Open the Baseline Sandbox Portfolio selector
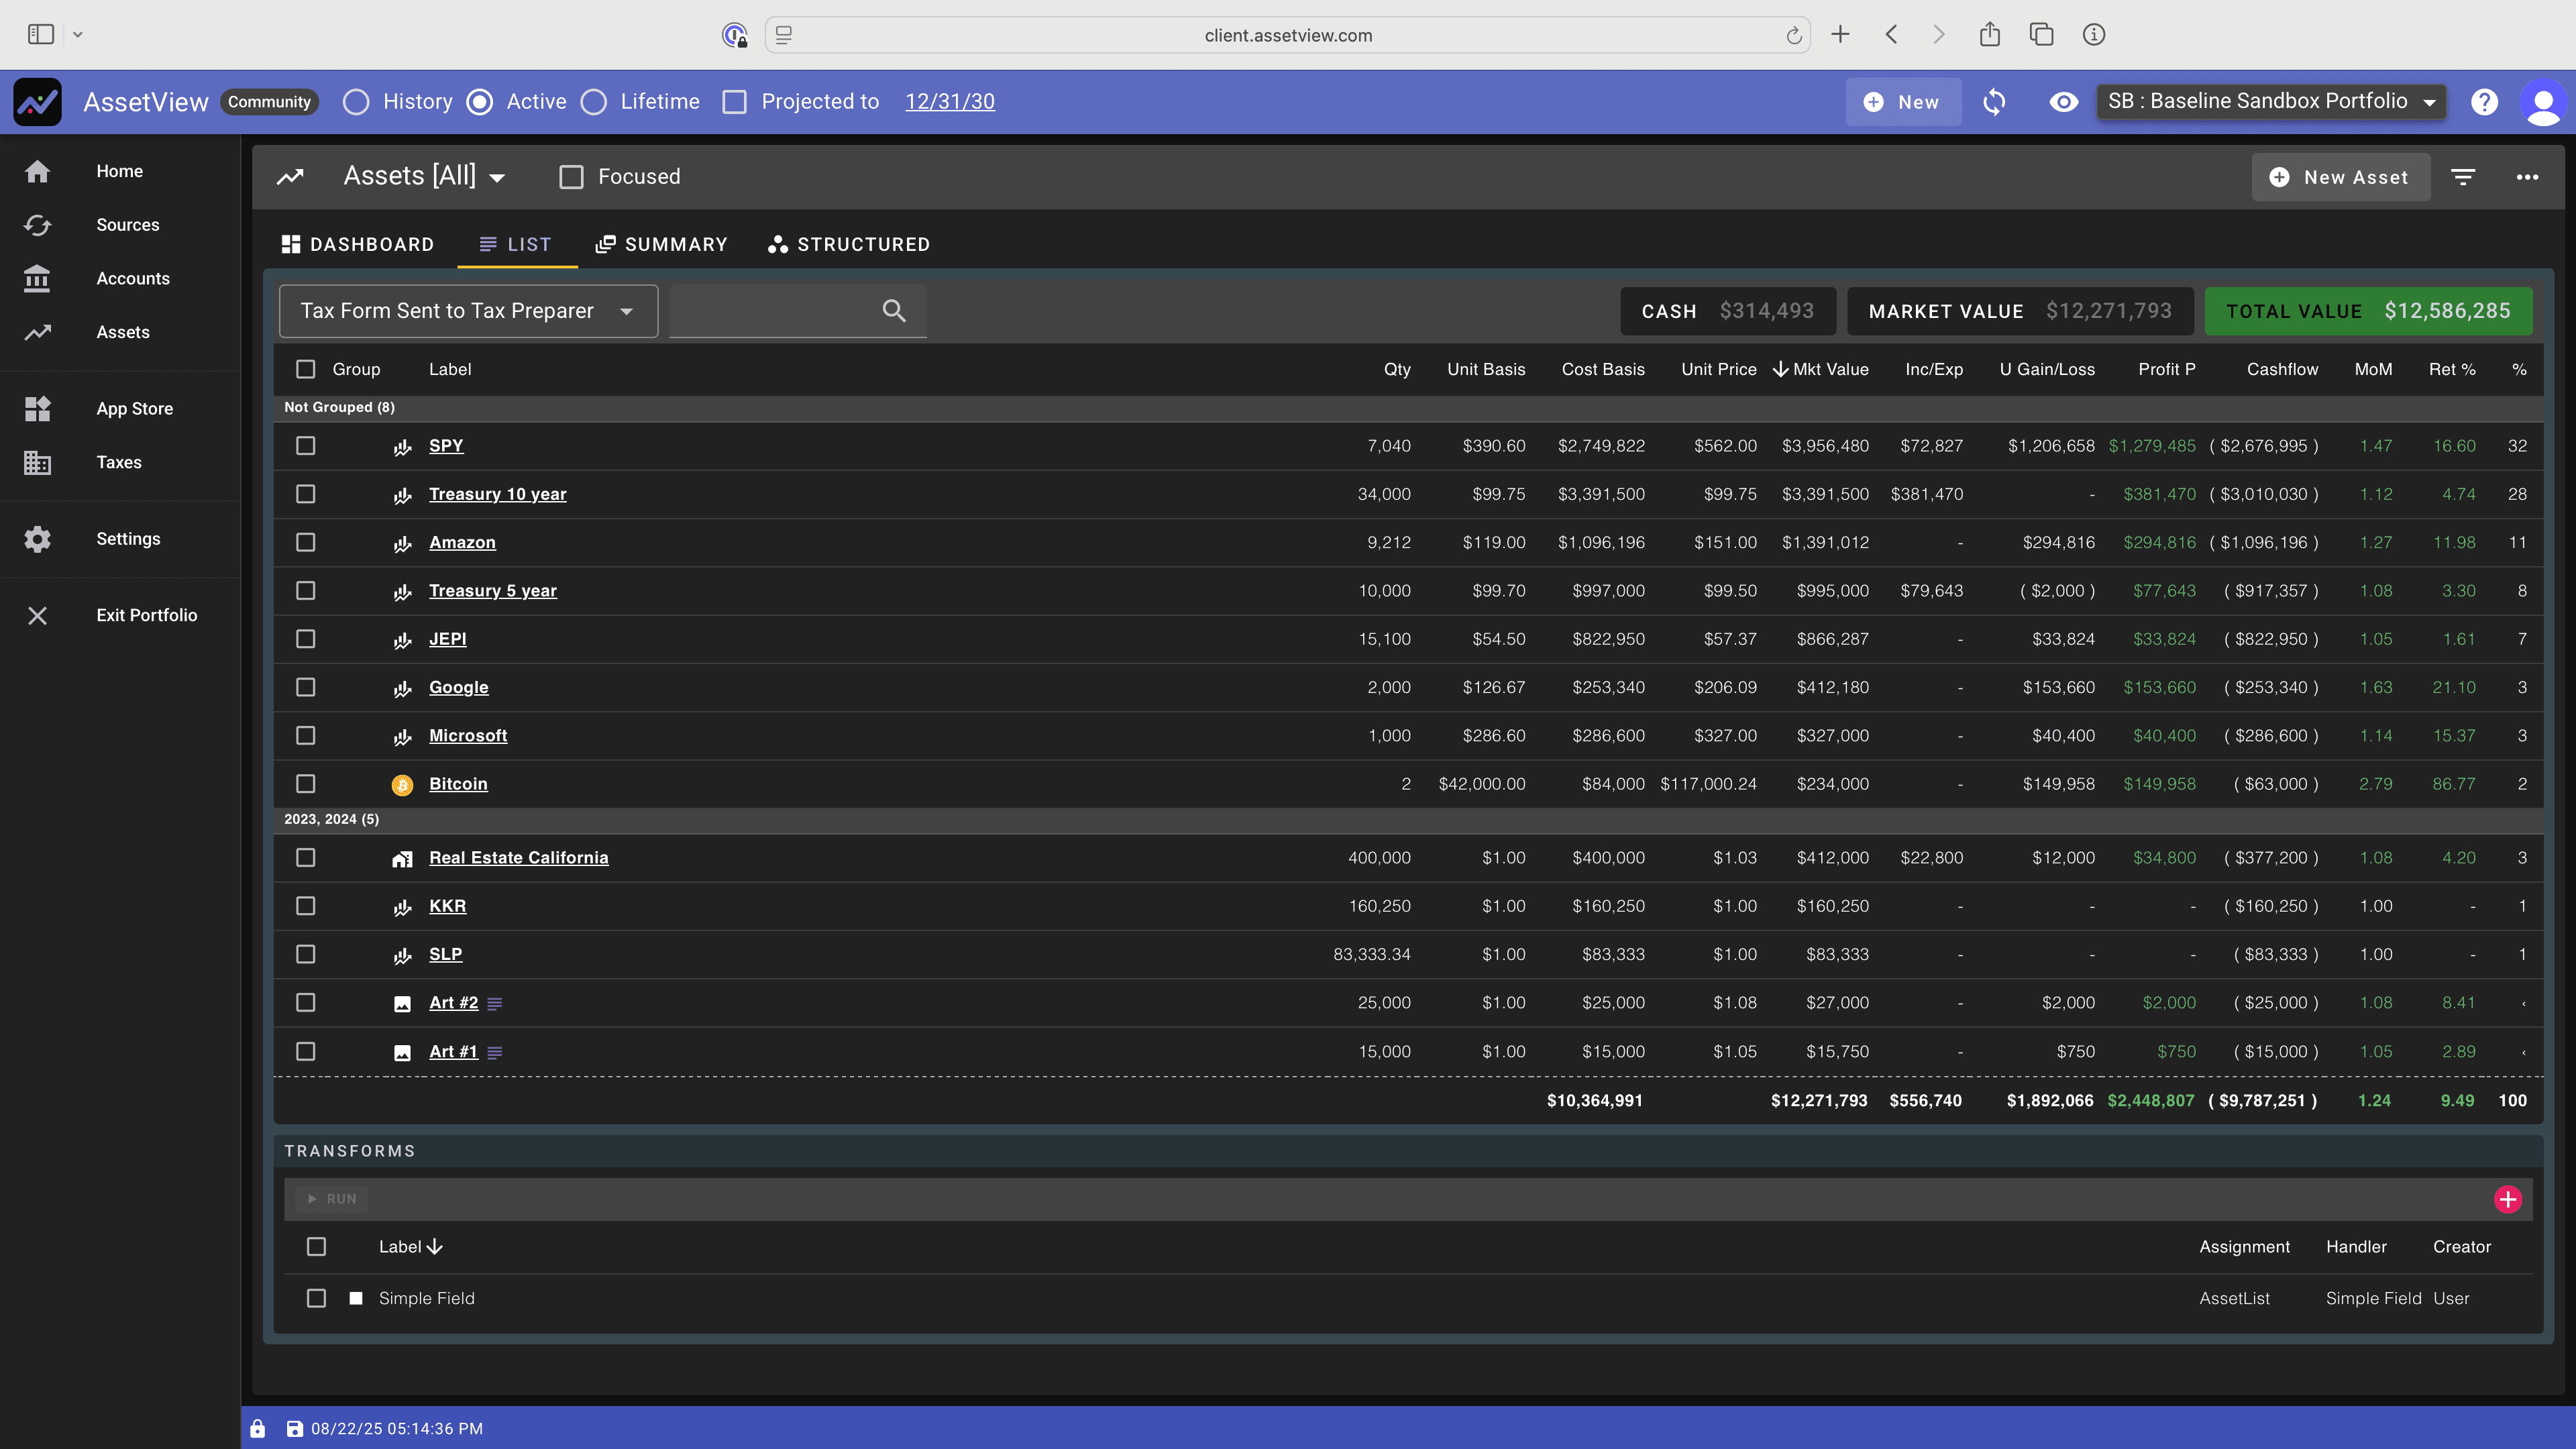The height and width of the screenshot is (1449, 2576). (2270, 102)
